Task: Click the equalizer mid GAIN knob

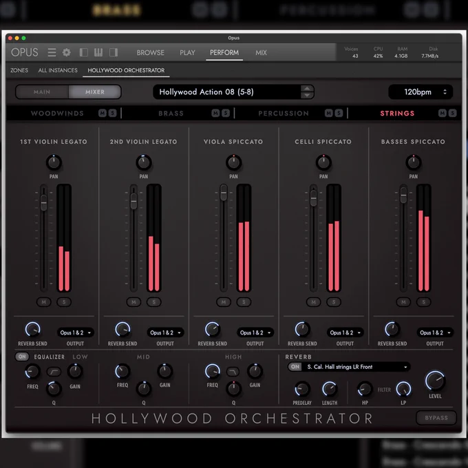Action: point(164,371)
